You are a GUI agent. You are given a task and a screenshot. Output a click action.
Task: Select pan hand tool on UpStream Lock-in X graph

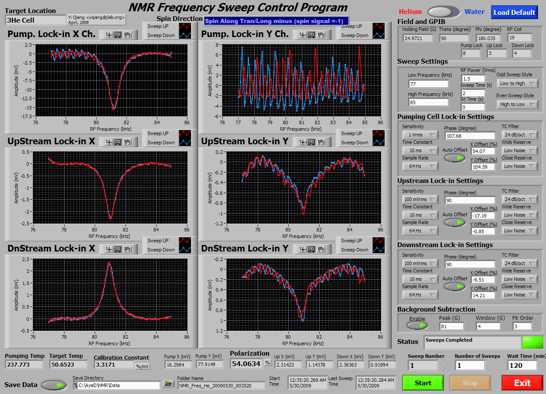pos(128,142)
